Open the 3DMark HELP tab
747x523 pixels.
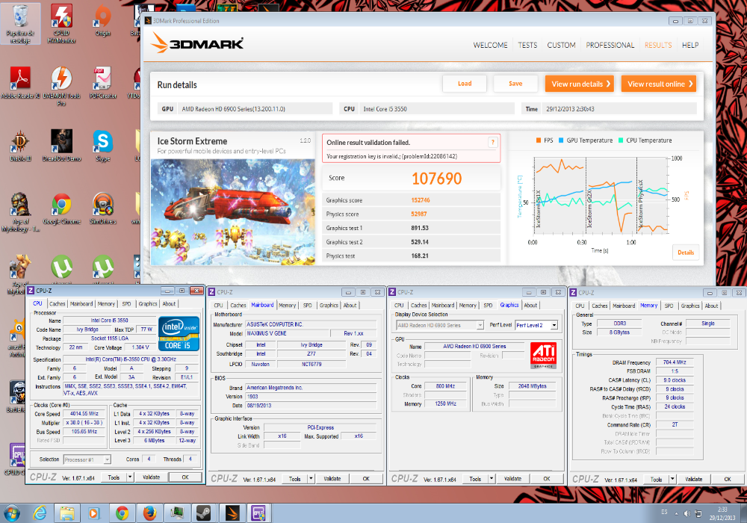click(x=689, y=46)
